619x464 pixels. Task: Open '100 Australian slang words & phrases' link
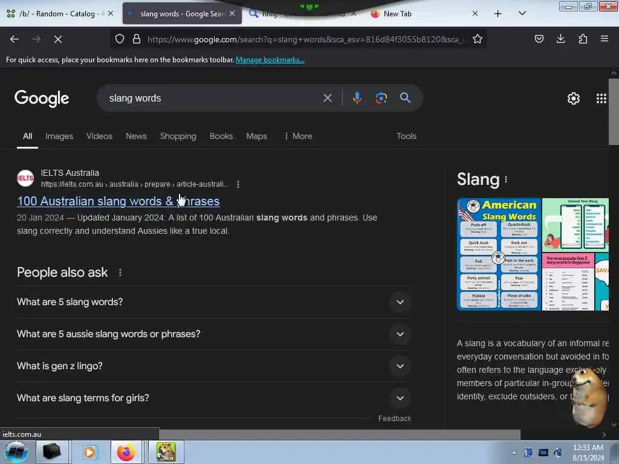point(118,201)
